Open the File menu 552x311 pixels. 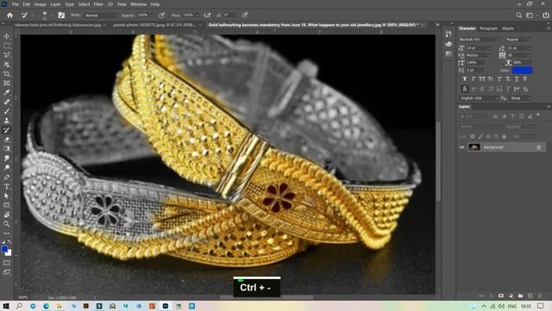16,4
